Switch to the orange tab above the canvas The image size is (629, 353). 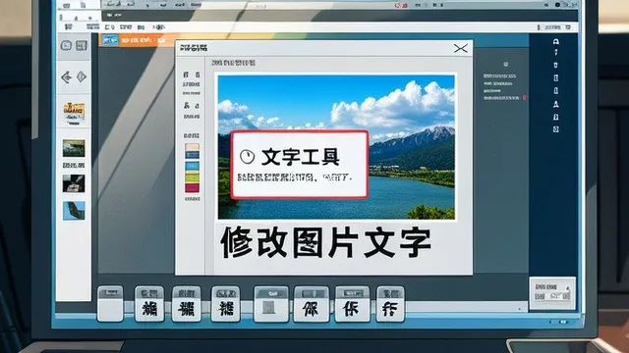(144, 40)
